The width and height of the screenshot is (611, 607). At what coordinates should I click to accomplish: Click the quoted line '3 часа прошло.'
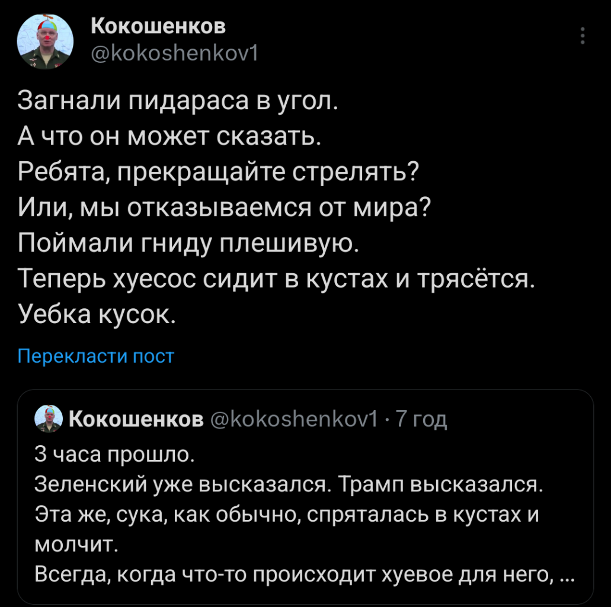click(113, 455)
